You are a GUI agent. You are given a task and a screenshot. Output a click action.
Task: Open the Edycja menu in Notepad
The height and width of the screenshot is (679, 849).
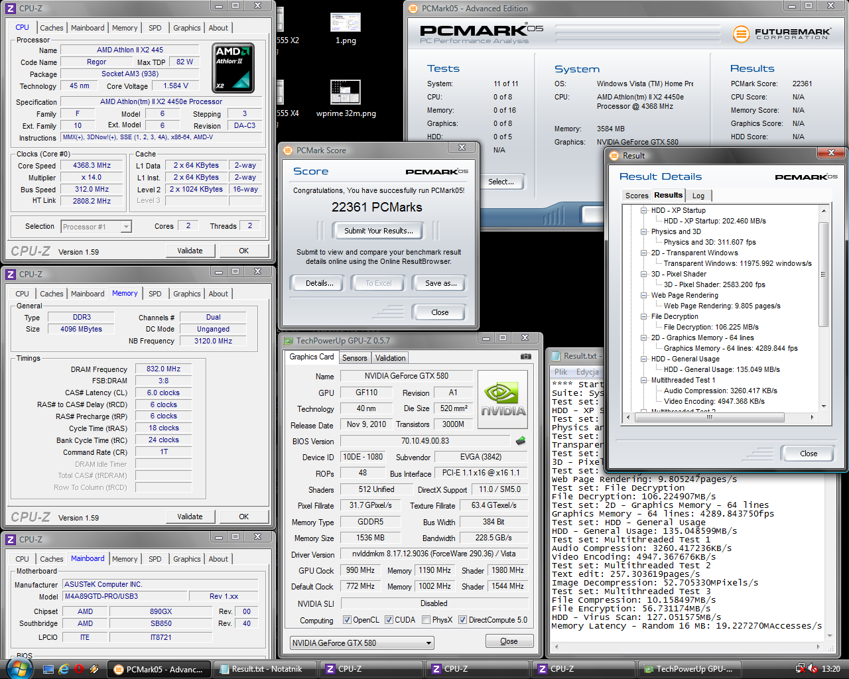pyautogui.click(x=588, y=372)
